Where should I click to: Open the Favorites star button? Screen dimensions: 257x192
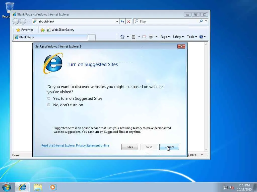[x=25, y=30]
